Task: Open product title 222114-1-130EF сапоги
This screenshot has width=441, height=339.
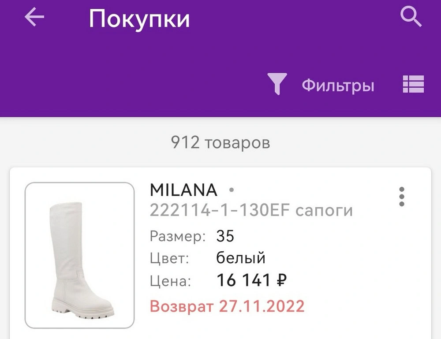Action: [251, 211]
